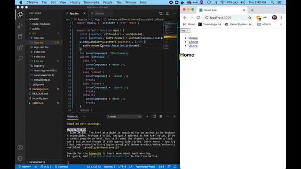Image resolution: width=301 pixels, height=169 pixels.
Task: Click the errors and warnings count in status bar
Action: (x=46, y=167)
